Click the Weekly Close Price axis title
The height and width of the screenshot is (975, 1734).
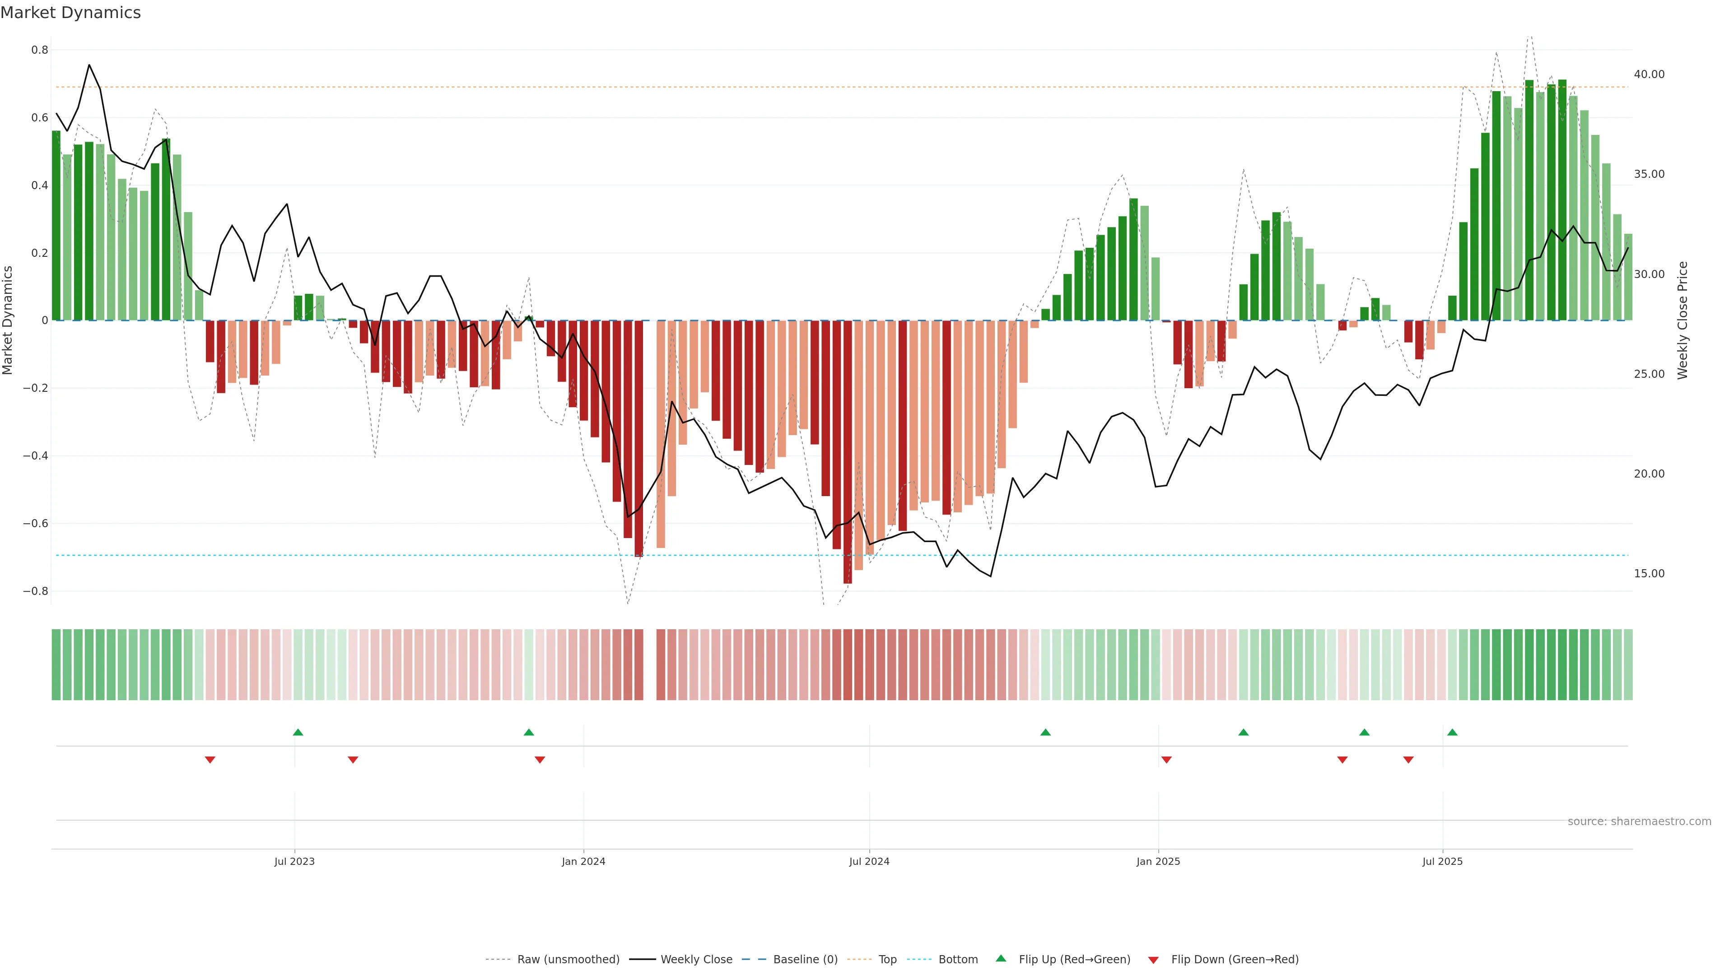coord(1683,320)
